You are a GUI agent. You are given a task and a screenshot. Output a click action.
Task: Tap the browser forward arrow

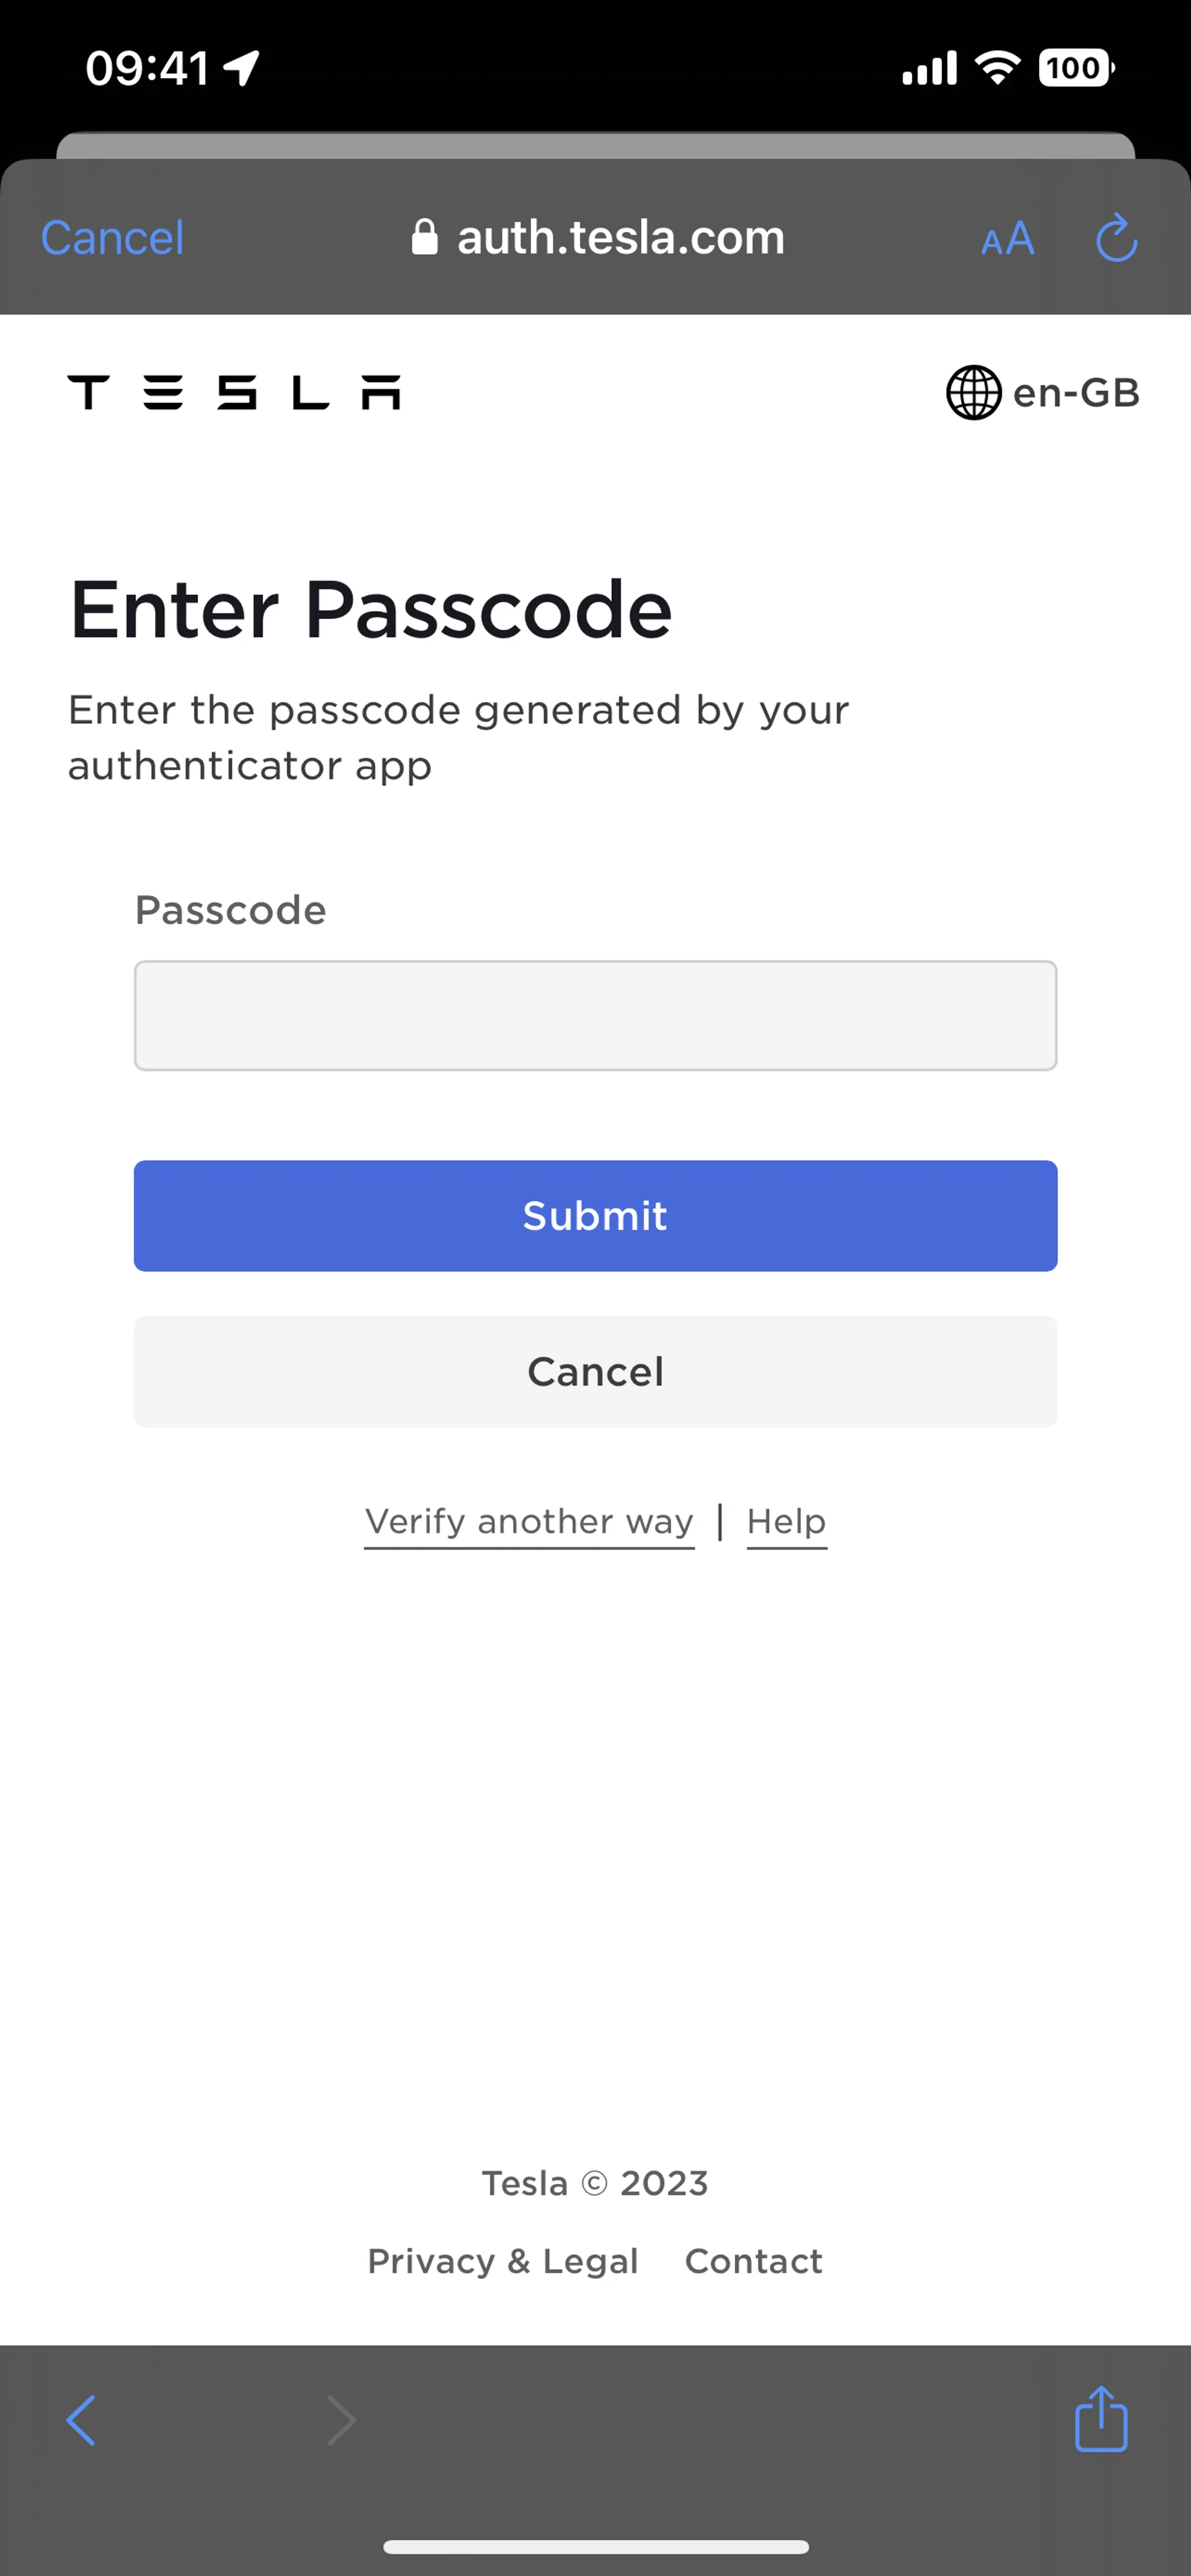[x=341, y=2420]
